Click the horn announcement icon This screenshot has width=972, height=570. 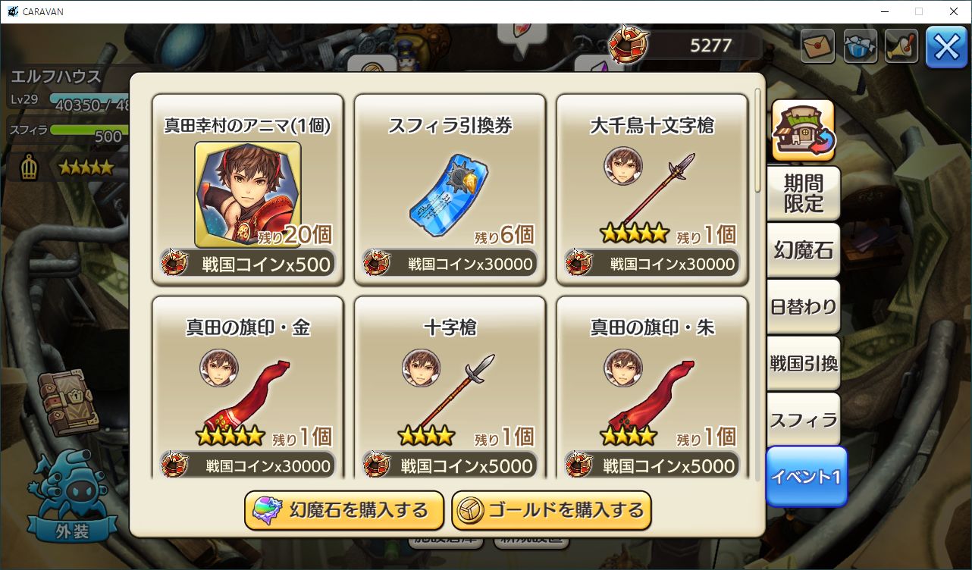[x=901, y=47]
